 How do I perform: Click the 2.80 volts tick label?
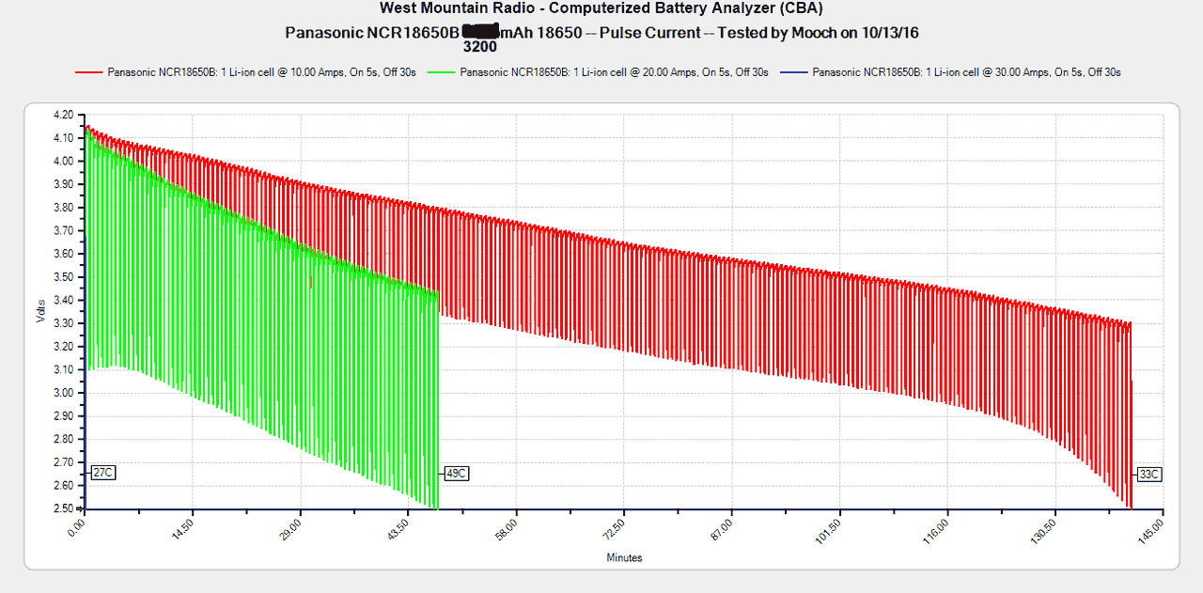click(64, 440)
